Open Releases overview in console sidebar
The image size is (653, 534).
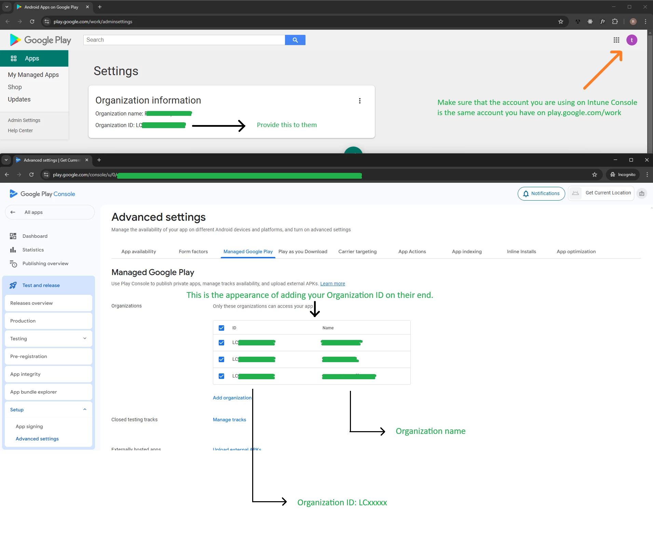tap(49, 303)
